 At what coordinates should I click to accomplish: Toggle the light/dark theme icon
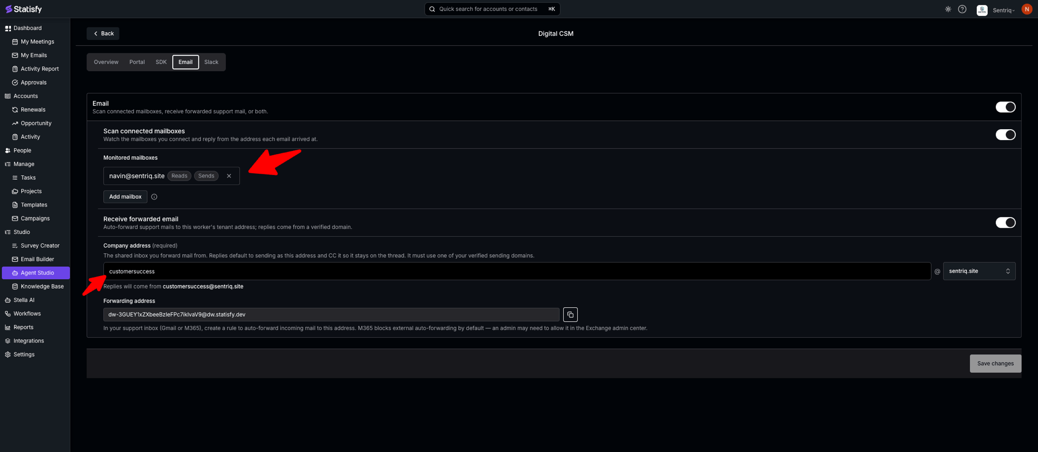click(x=948, y=9)
